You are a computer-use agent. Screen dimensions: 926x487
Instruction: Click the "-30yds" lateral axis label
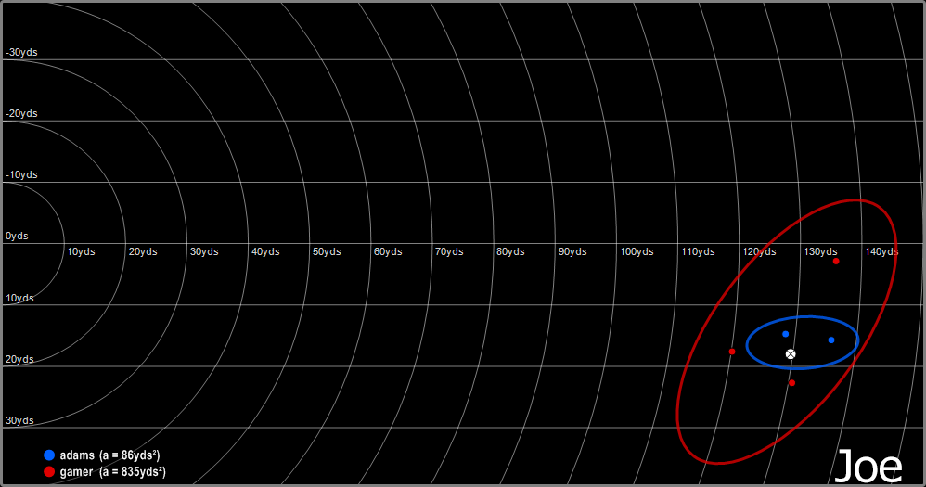21,53
